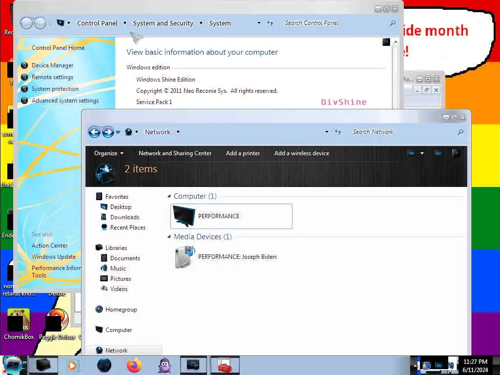Screen dimensions: 500x375
Task: Change your view icon in Network toolbar
Action: click(x=411, y=153)
